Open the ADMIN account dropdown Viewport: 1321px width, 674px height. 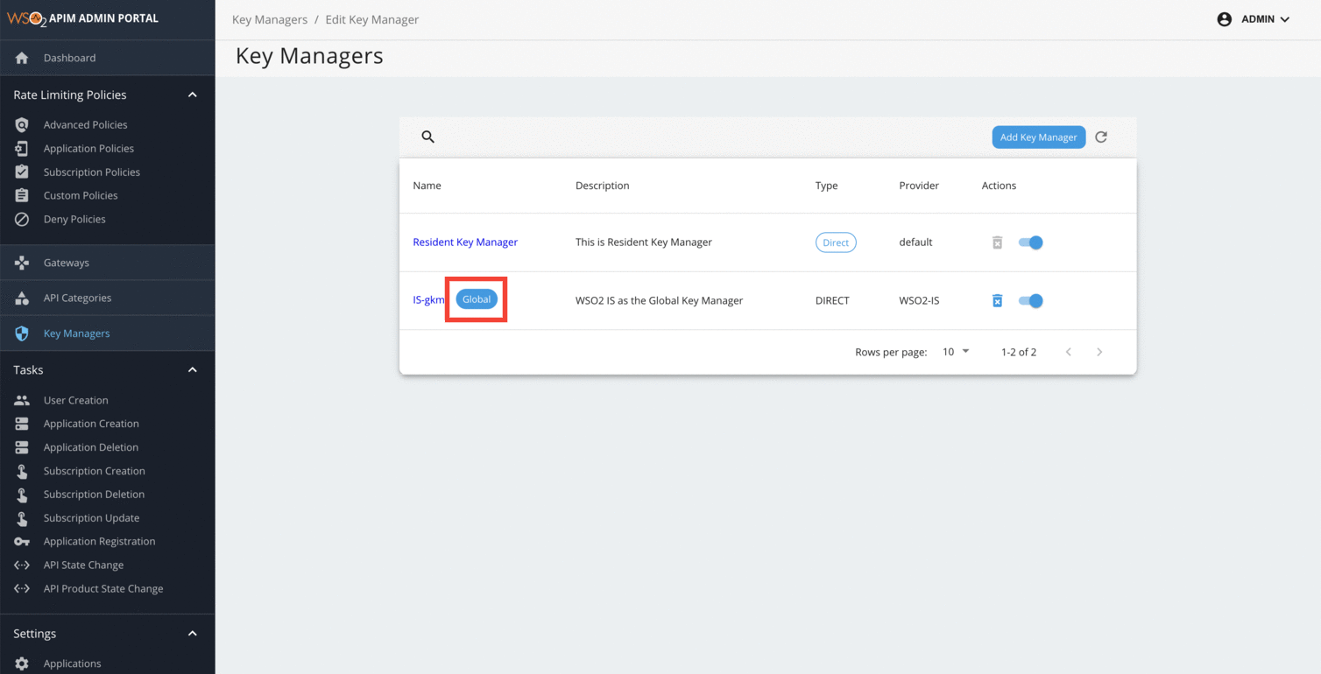click(x=1254, y=18)
